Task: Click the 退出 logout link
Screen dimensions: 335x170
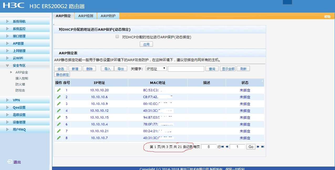Action: 17,162
